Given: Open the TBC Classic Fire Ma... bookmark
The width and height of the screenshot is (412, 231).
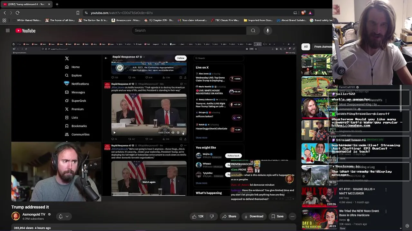Looking at the screenshot, I should tap(225, 20).
